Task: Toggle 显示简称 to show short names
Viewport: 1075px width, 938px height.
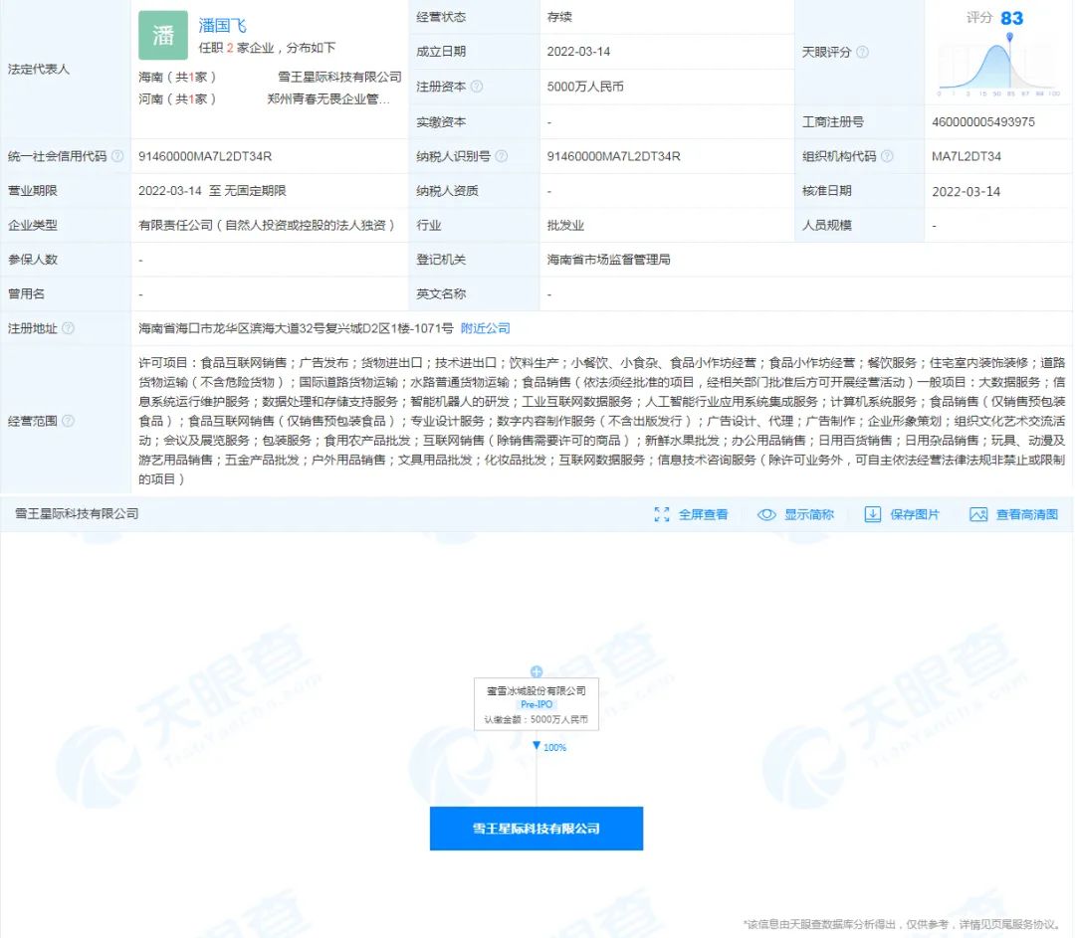Action: (796, 514)
